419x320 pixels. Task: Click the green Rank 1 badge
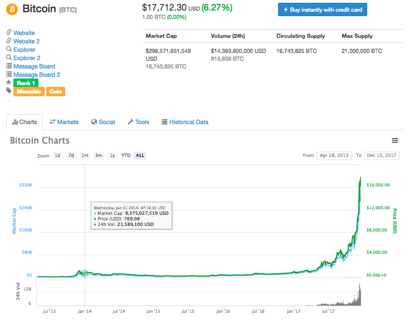coord(26,83)
